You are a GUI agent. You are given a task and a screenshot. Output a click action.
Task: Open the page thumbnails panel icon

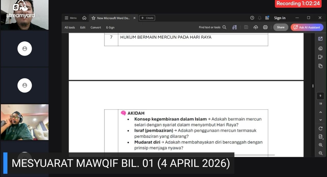click(x=320, y=66)
